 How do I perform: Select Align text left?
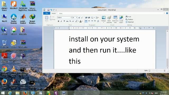[86, 21]
